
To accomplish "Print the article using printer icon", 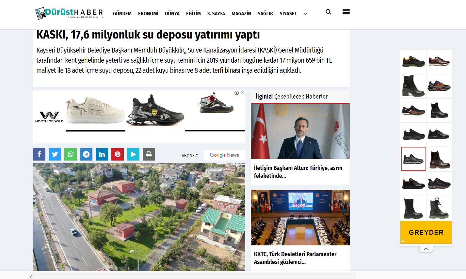I will (149, 154).
